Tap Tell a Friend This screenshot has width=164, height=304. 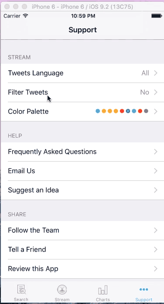pos(82,249)
